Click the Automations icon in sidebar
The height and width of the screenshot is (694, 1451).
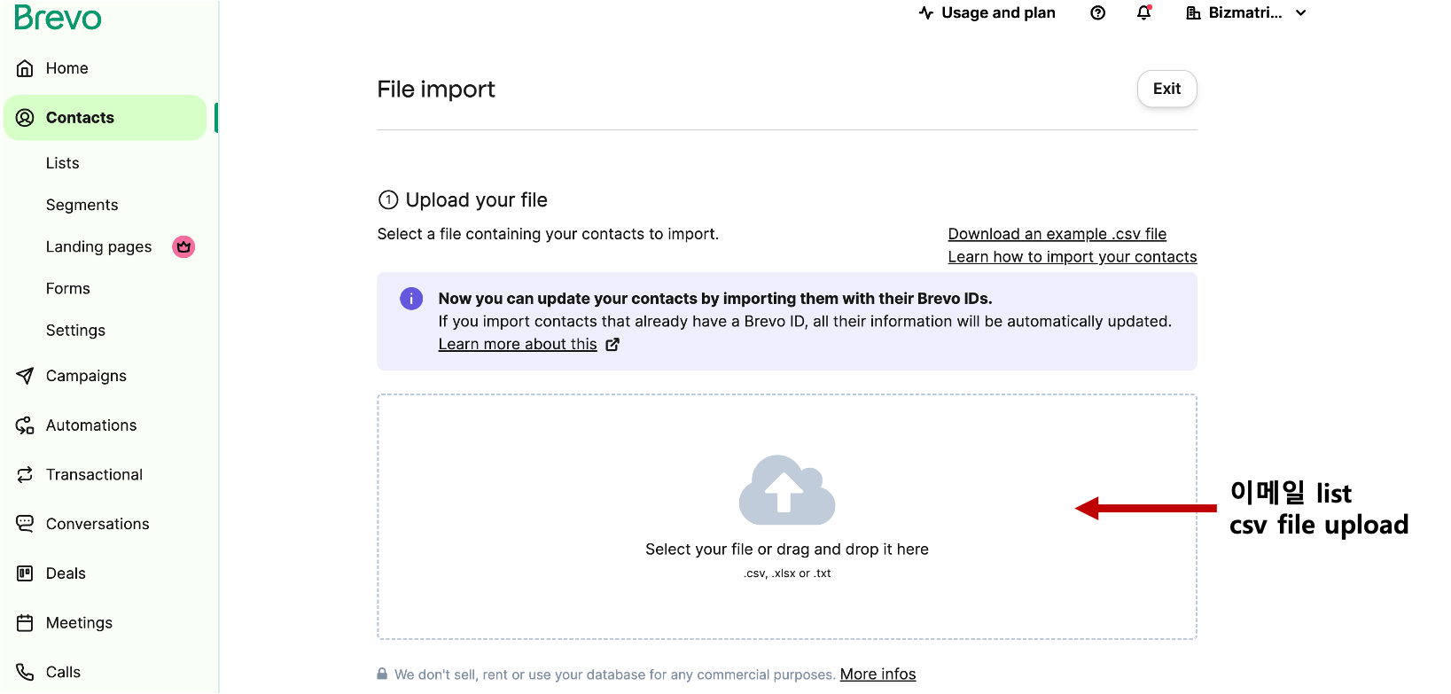pos(25,425)
